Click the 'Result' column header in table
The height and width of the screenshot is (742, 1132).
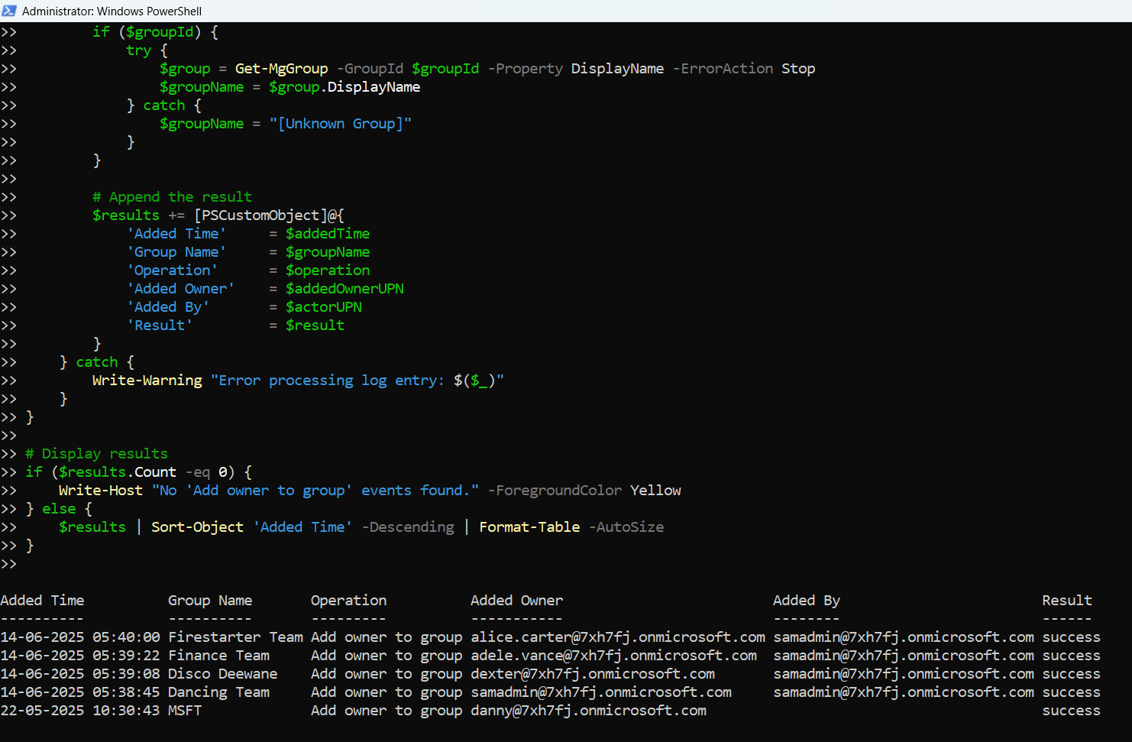tap(1066, 601)
